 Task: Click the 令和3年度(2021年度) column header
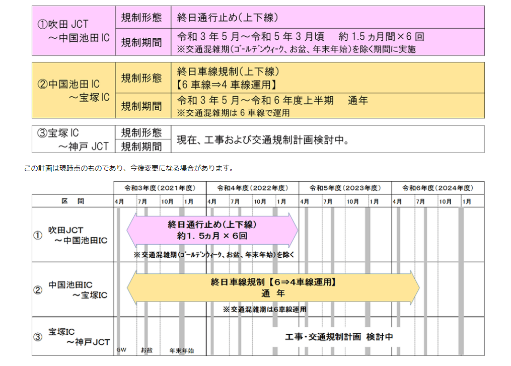click(160, 188)
